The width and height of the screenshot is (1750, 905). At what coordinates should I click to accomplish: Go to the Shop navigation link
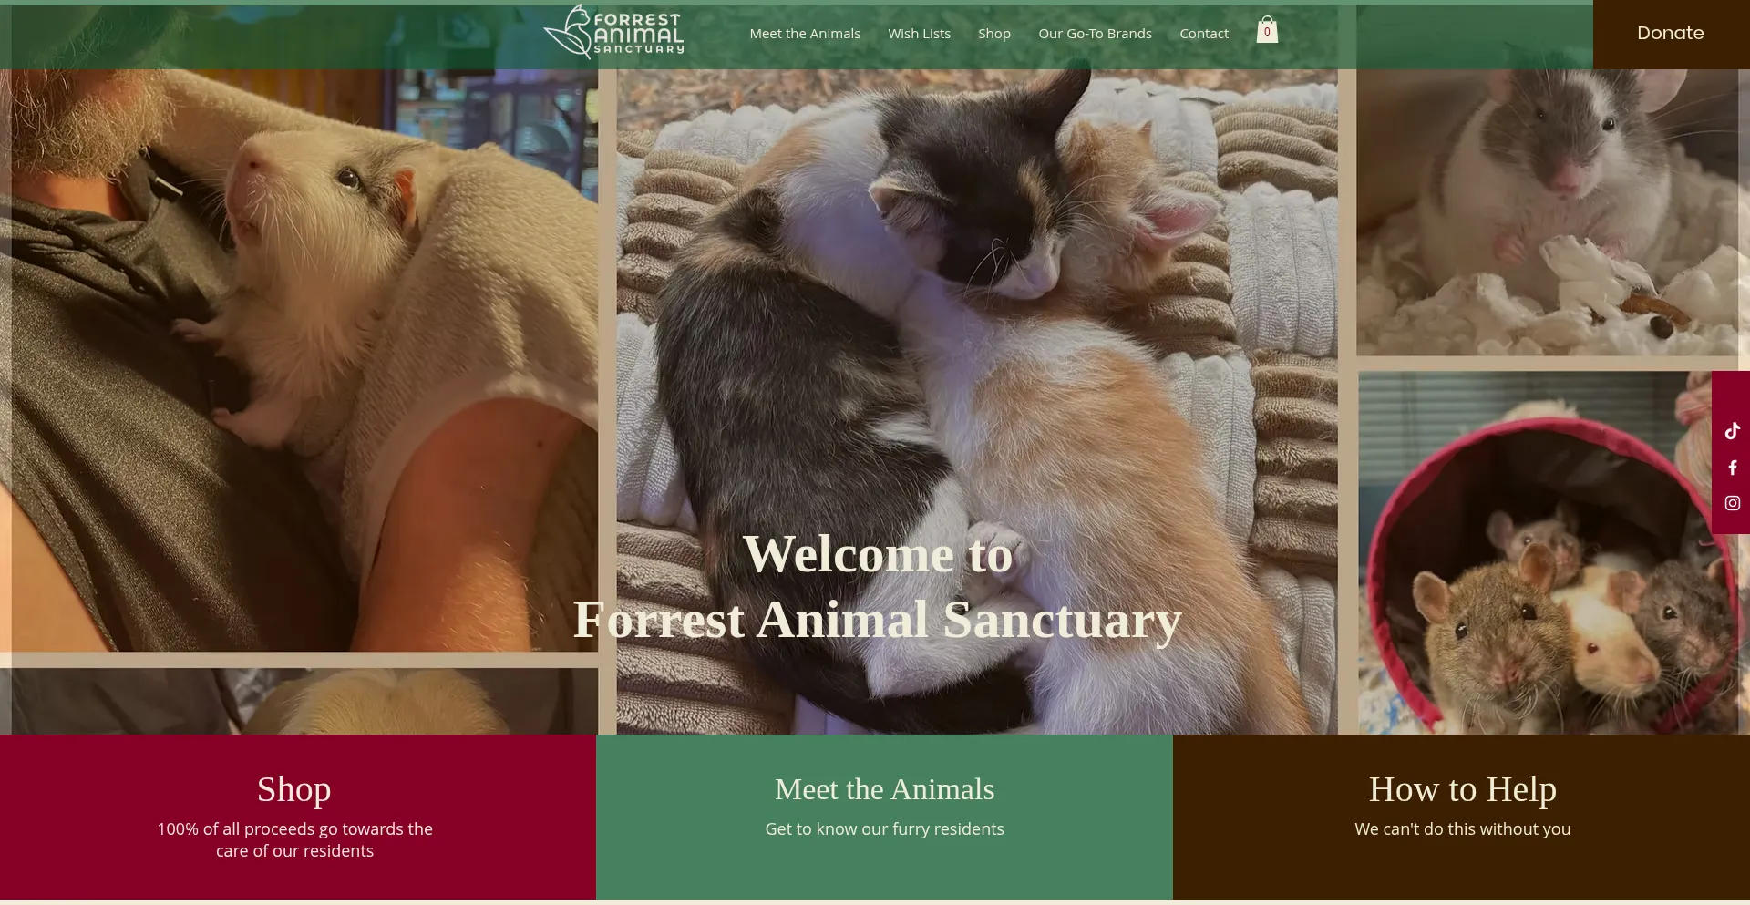(x=994, y=34)
